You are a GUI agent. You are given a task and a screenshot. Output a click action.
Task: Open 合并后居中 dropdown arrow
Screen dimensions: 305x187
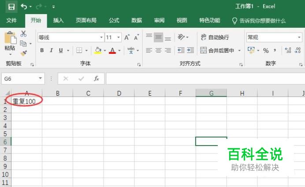coord(239,51)
